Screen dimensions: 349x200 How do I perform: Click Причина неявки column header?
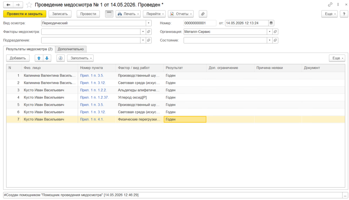click(278, 68)
